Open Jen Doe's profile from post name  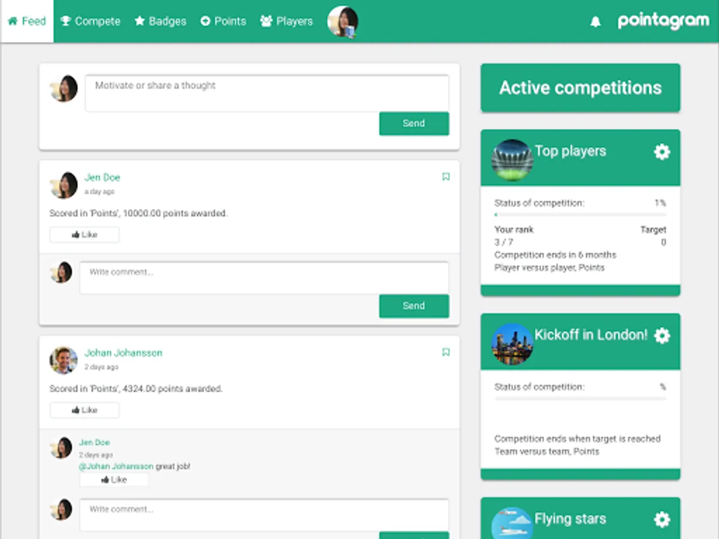[102, 177]
